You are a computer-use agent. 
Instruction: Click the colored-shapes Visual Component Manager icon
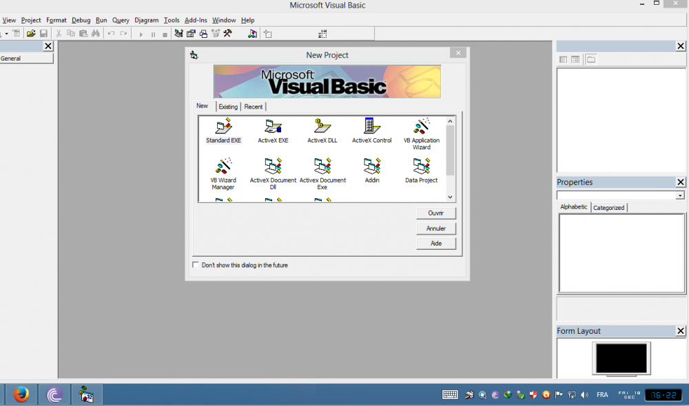[252, 33]
